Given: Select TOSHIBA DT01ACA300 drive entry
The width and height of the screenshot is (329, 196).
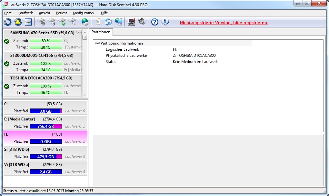Looking at the screenshot, I should point(43,85).
